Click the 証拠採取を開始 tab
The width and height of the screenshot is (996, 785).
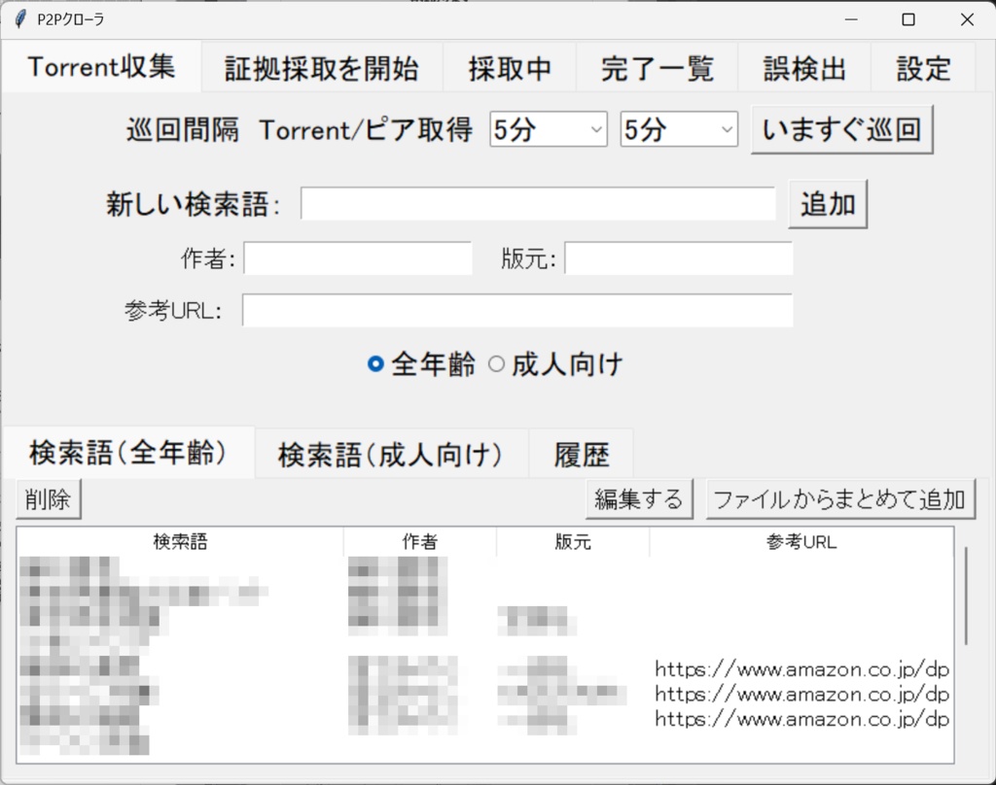[x=322, y=67]
